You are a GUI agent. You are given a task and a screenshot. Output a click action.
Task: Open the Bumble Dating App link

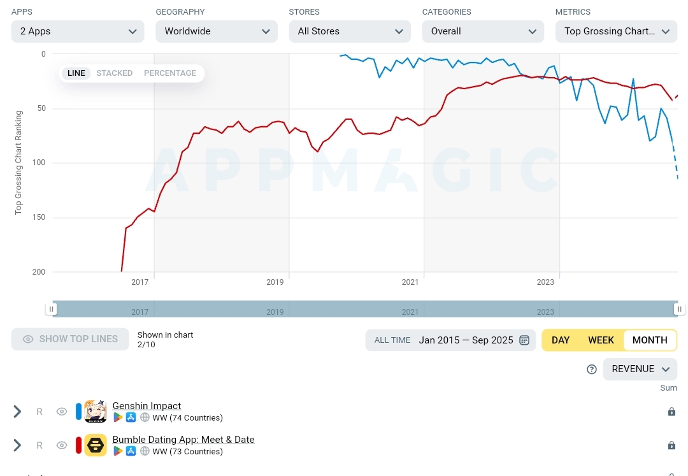pos(183,439)
